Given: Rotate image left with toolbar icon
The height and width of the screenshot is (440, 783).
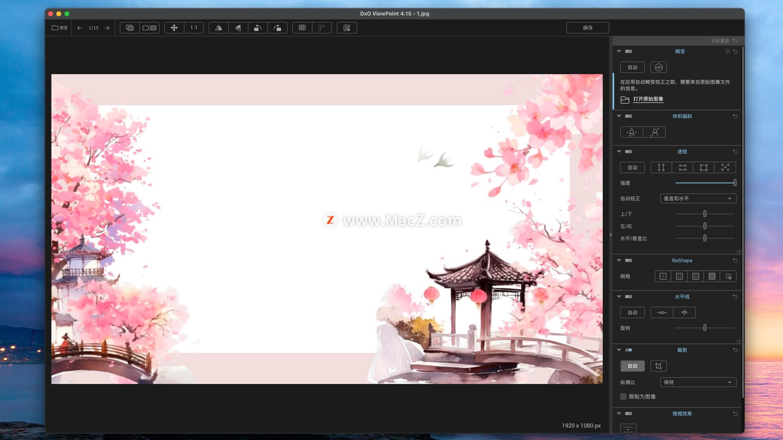Looking at the screenshot, I should 258,28.
